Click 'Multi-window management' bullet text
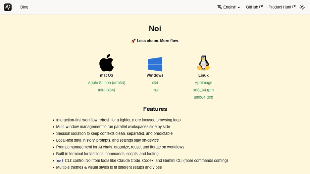This screenshot has height=174, width=310. (113, 127)
